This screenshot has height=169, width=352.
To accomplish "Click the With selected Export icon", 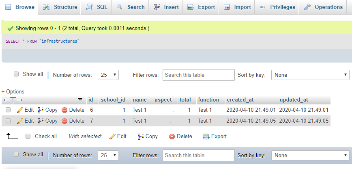I will point(206,136).
